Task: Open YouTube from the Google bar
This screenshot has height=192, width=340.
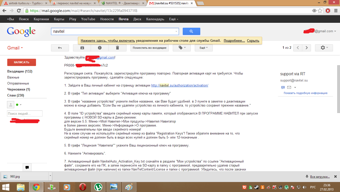Action: (88, 19)
